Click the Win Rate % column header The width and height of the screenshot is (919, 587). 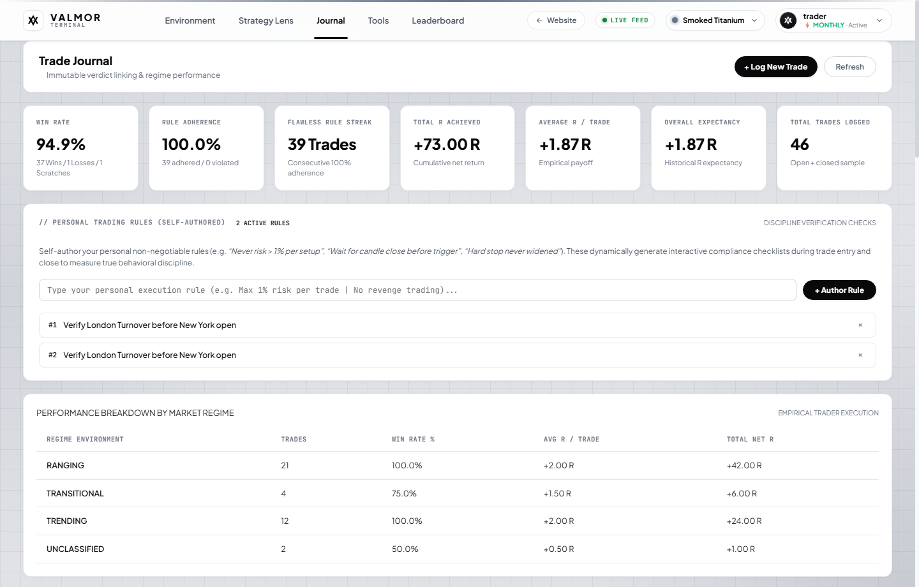point(413,440)
